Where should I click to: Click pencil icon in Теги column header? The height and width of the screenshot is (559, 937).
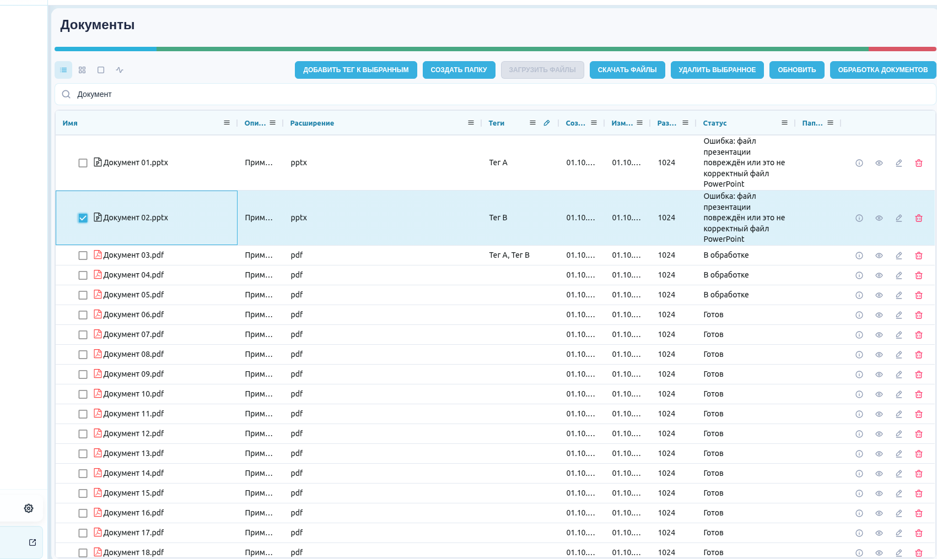tap(547, 123)
